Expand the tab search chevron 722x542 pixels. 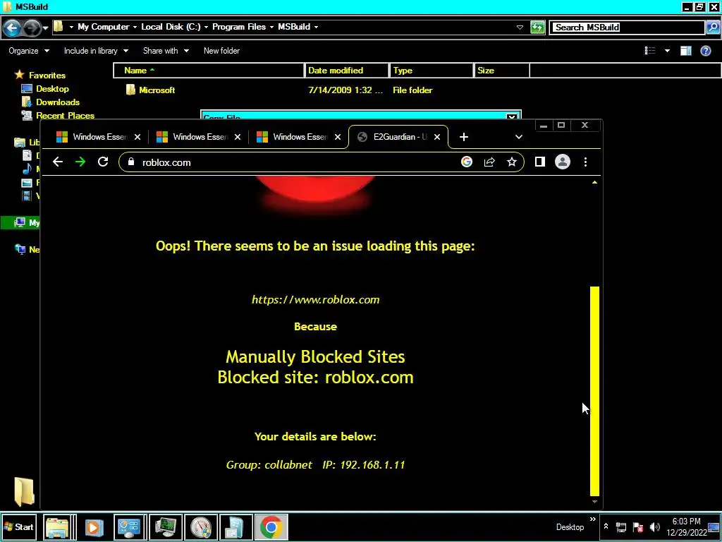tap(519, 137)
